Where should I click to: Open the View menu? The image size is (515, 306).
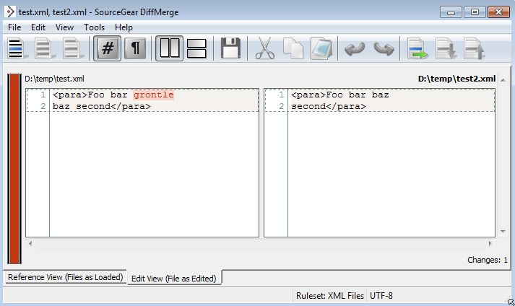64,27
